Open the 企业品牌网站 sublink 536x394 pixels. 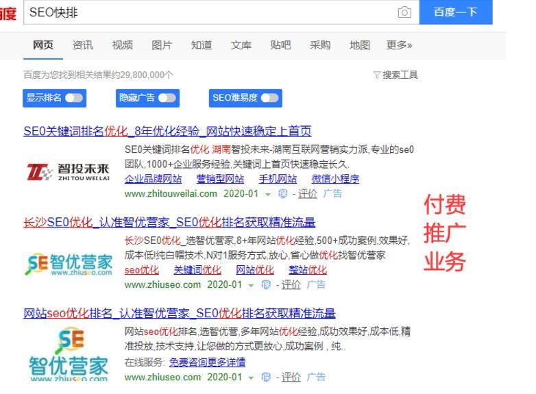coord(153,180)
